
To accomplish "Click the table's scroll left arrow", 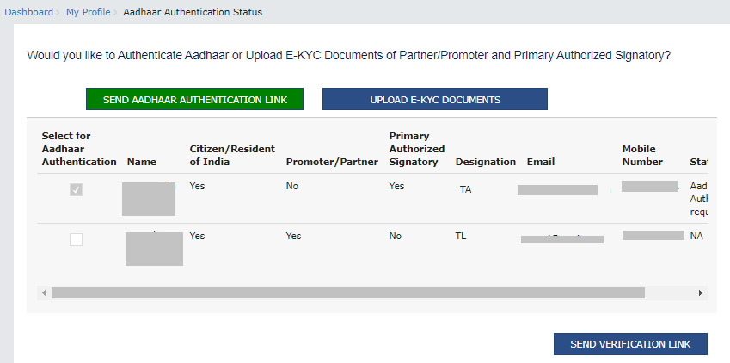I will coord(44,292).
